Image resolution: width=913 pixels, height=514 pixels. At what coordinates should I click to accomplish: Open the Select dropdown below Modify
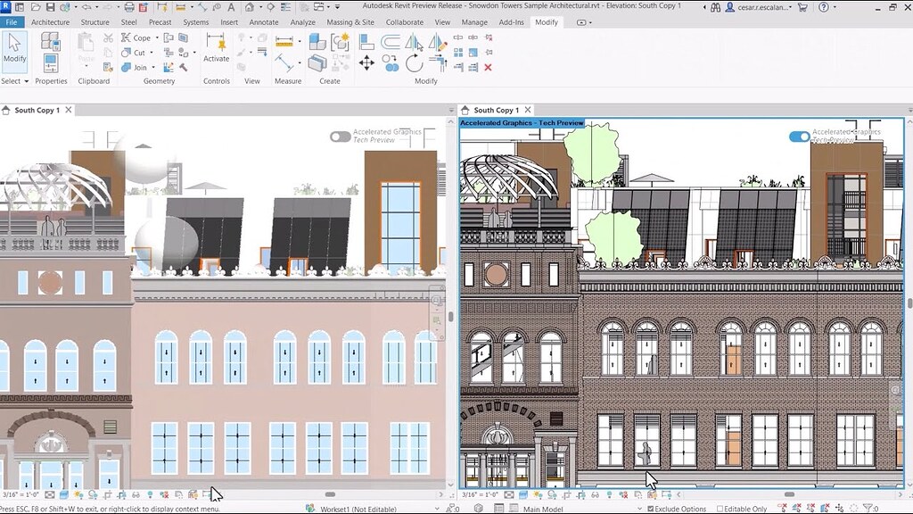click(18, 81)
